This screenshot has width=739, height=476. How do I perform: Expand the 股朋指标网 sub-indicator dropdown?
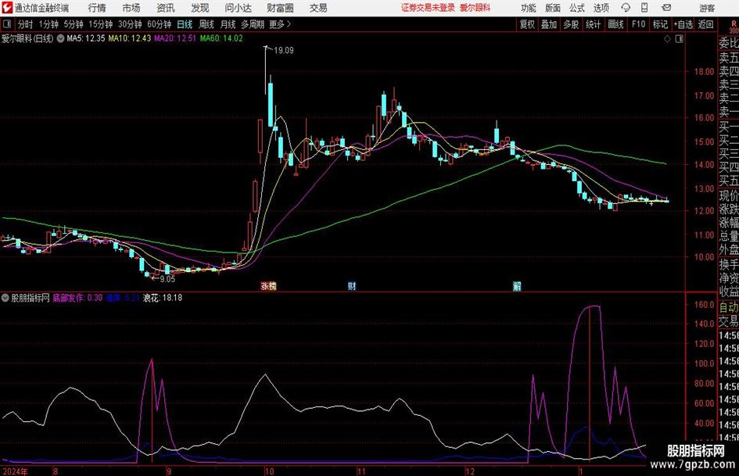tap(5, 298)
